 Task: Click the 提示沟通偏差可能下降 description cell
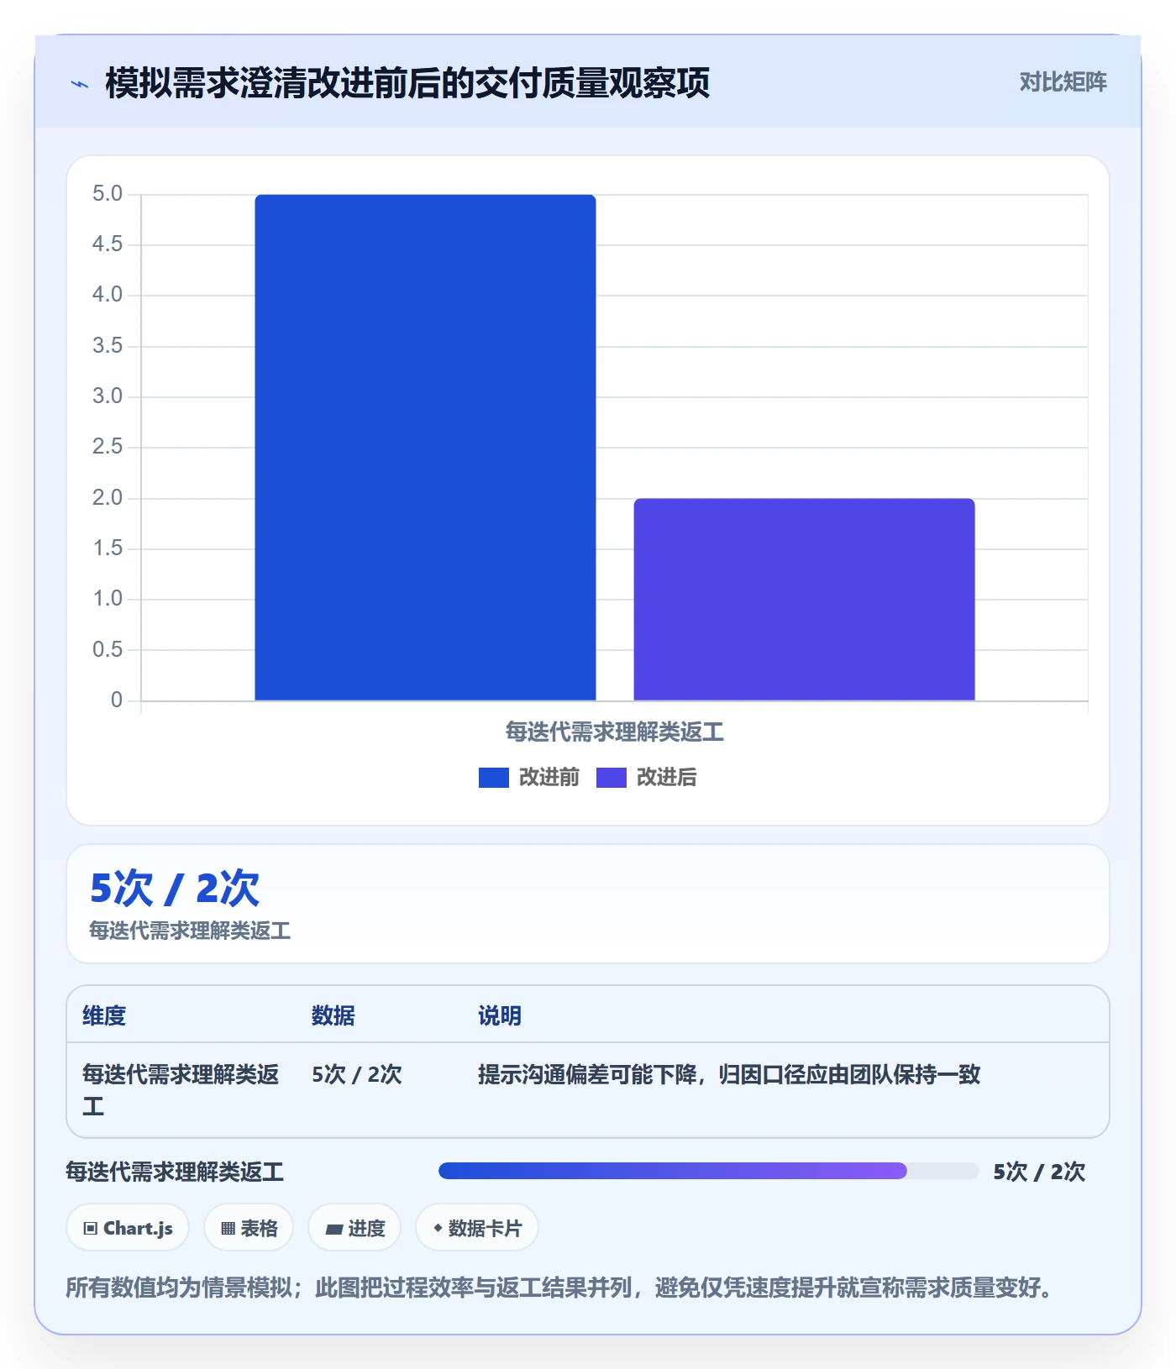(x=729, y=1074)
